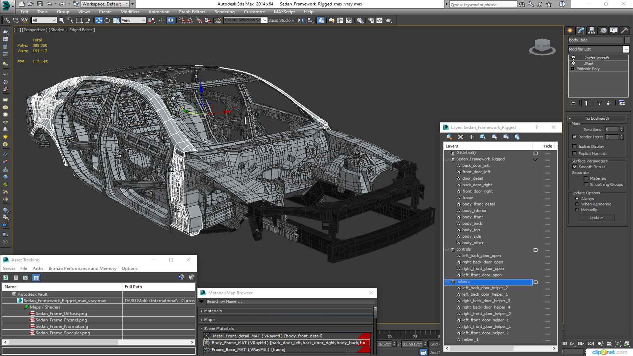Expand the Maps group in Material Browser

pyautogui.click(x=201, y=320)
